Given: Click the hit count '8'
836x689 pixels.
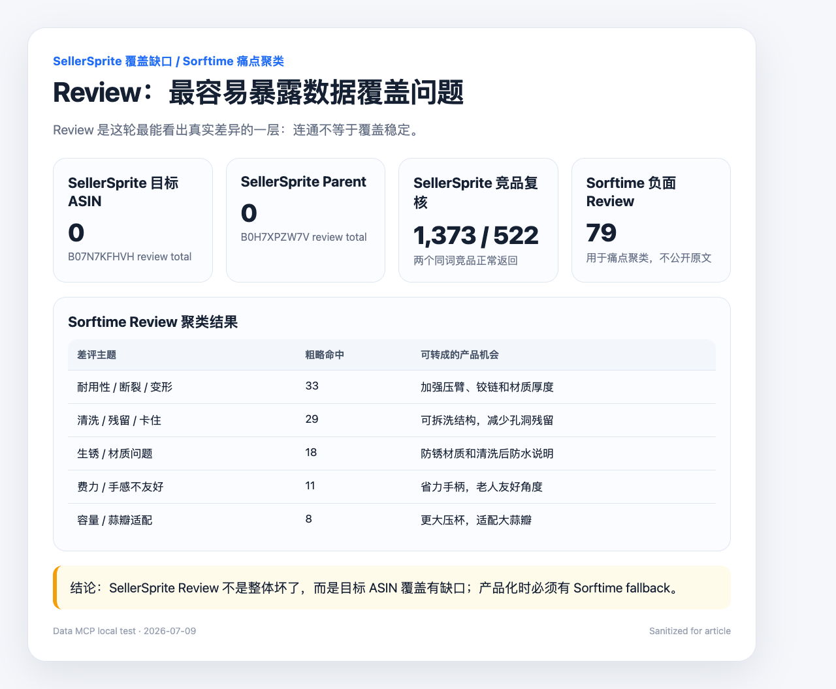Looking at the screenshot, I should point(308,519).
